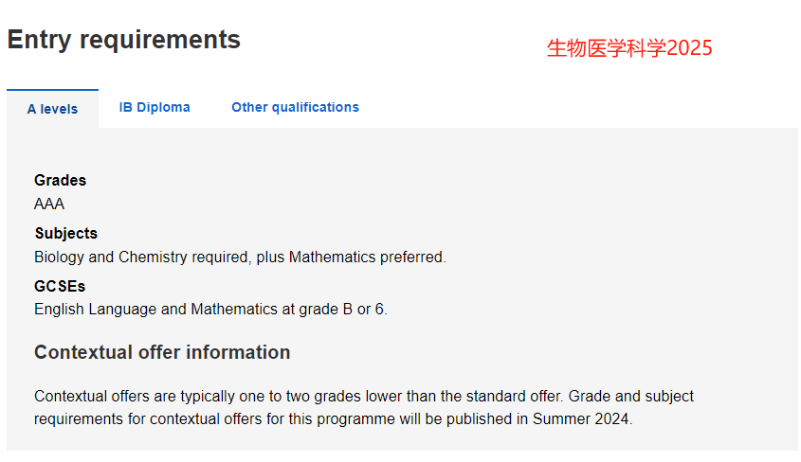Click the GCSEs label
The width and height of the screenshot is (801, 462).
(60, 286)
